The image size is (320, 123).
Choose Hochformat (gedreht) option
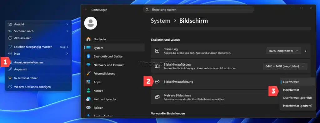point(297,106)
